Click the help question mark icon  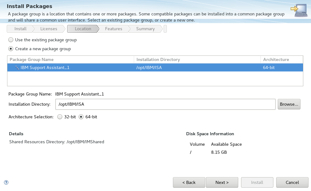(x=6, y=182)
